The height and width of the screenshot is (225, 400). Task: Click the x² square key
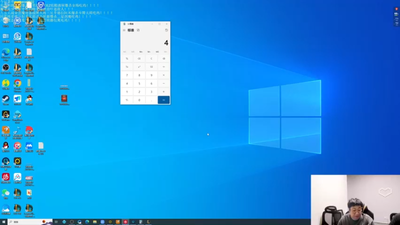(x=139, y=67)
